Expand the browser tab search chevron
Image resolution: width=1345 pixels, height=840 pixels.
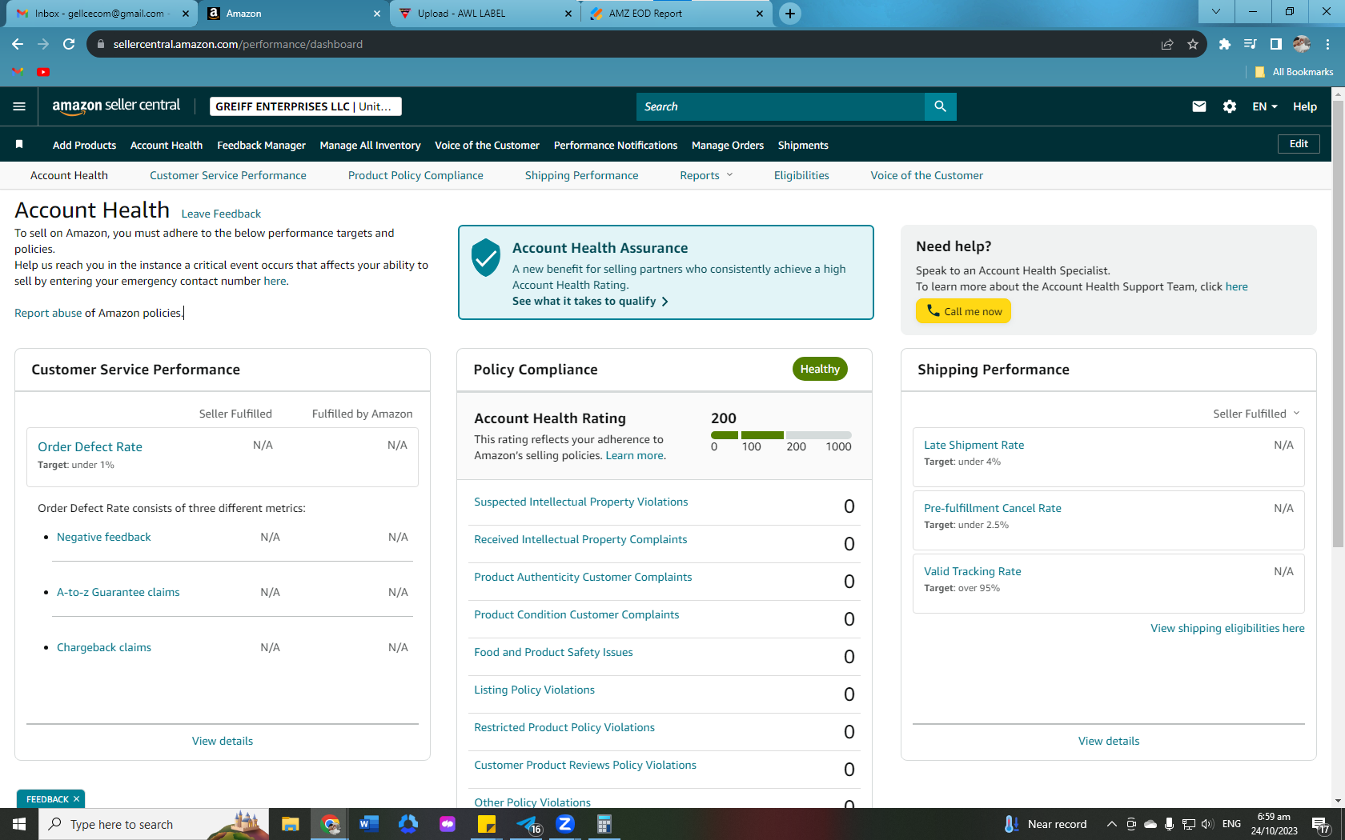click(x=1216, y=12)
